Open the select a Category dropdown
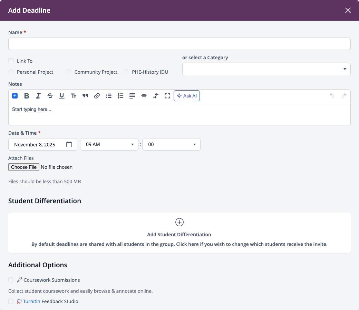The width and height of the screenshot is (359, 310). click(266, 69)
